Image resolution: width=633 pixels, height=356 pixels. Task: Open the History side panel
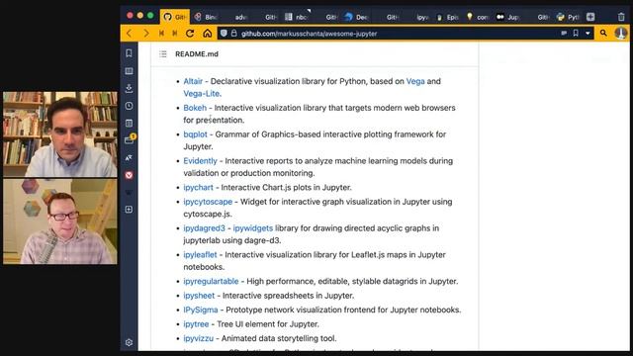[x=129, y=106]
